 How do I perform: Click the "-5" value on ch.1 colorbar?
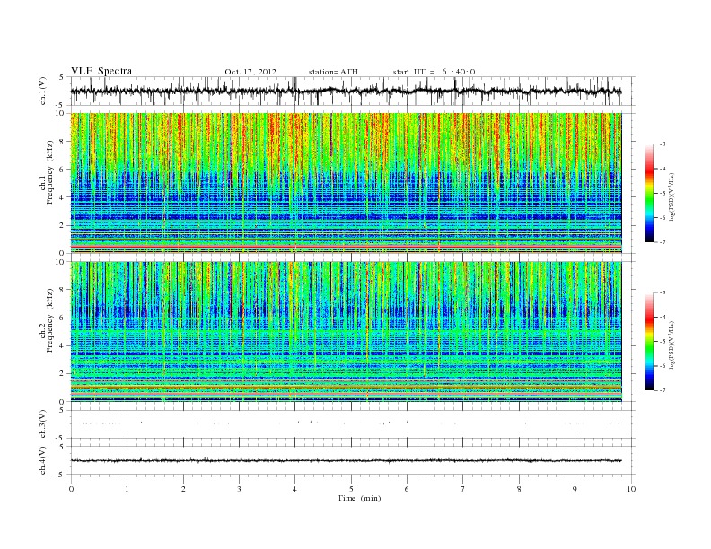(x=663, y=194)
